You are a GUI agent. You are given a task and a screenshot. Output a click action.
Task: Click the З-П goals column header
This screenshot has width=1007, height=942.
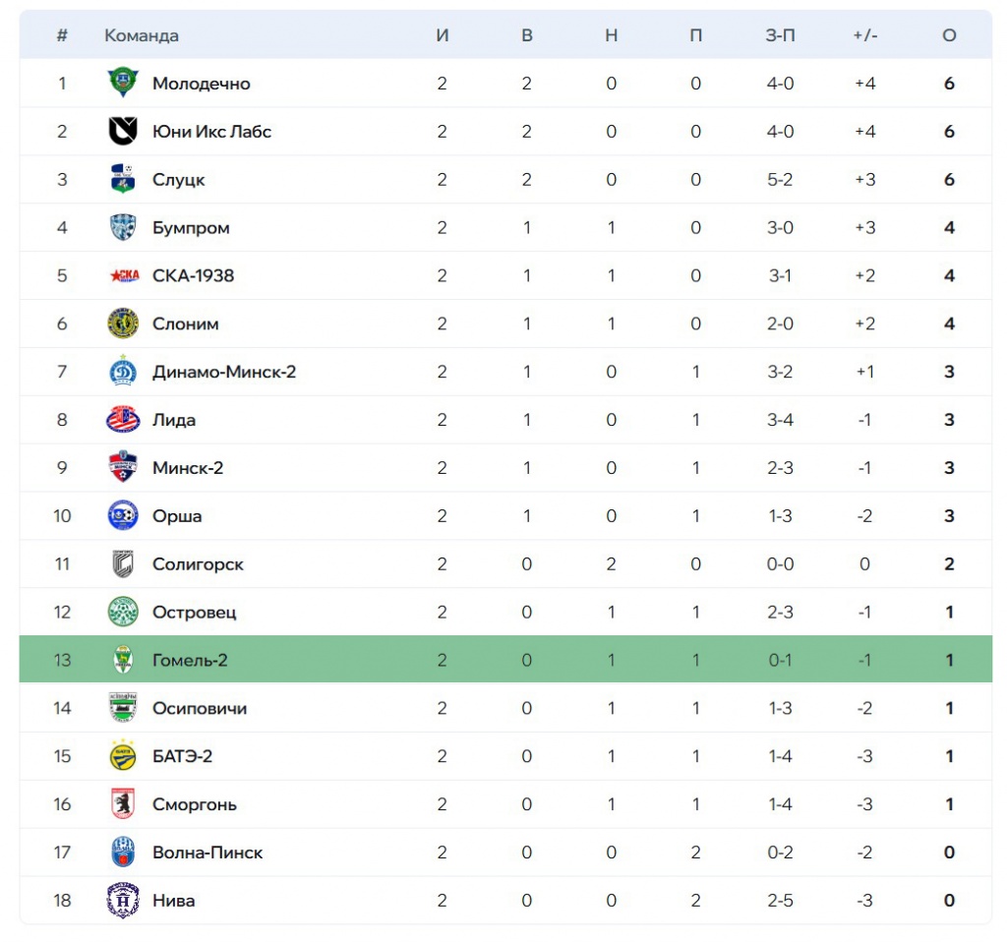pyautogui.click(x=780, y=35)
